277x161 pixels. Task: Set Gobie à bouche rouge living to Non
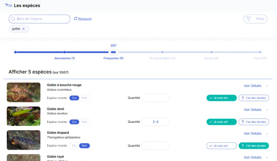(x=84, y=98)
